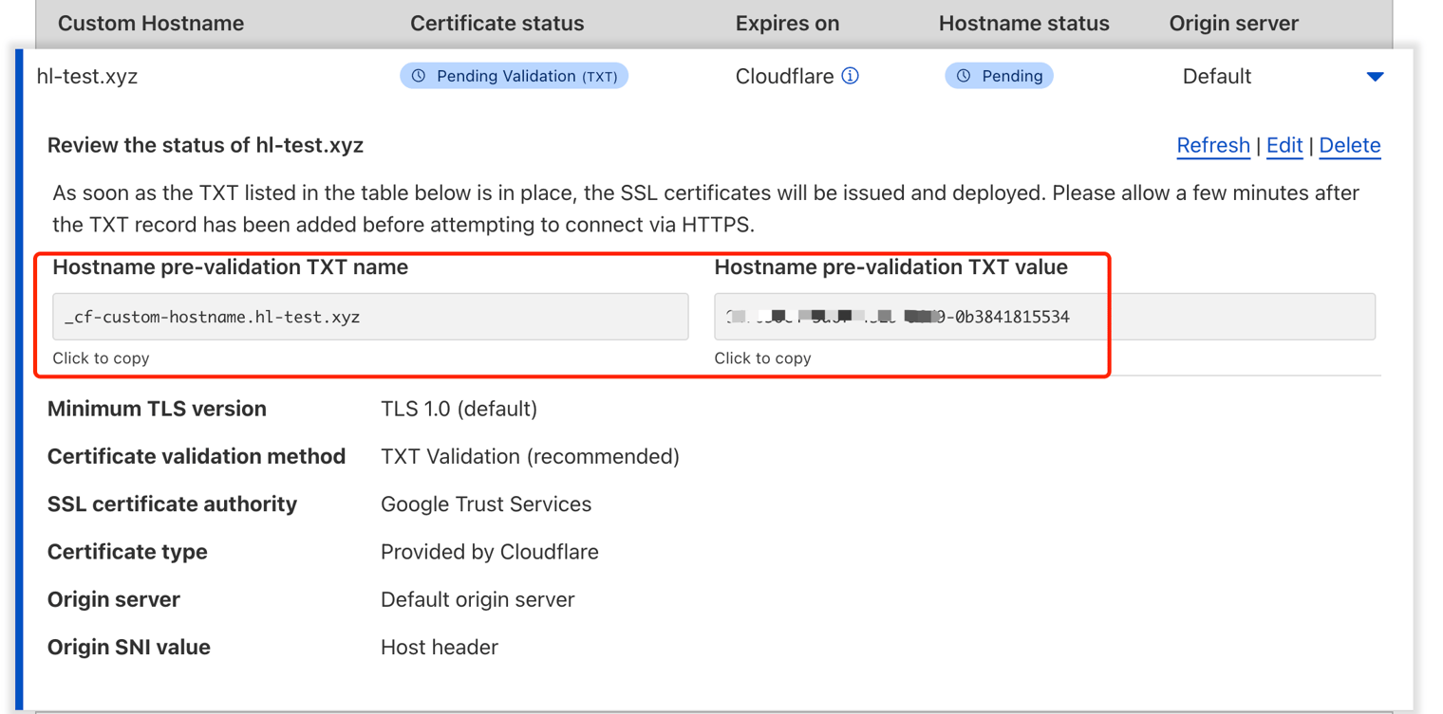Click the Certificate status column header

pos(497,24)
